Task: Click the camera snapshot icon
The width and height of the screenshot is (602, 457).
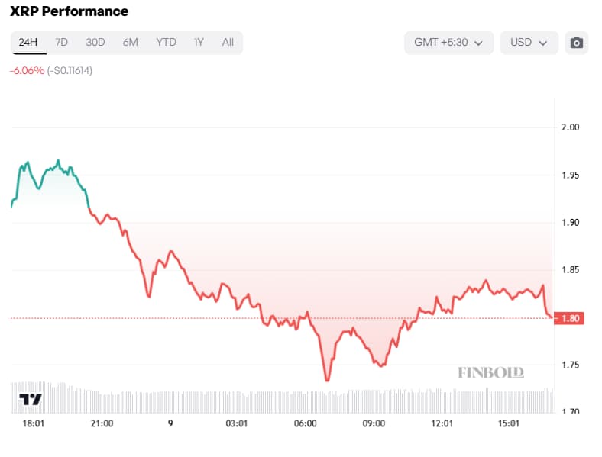Action: pyautogui.click(x=577, y=43)
